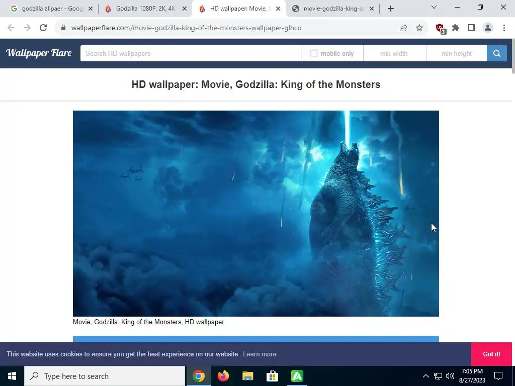Click the heading 'HD wallpaper: Movie, Godzilla: King of the Monsters'
The height and width of the screenshot is (386, 515).
256,84
